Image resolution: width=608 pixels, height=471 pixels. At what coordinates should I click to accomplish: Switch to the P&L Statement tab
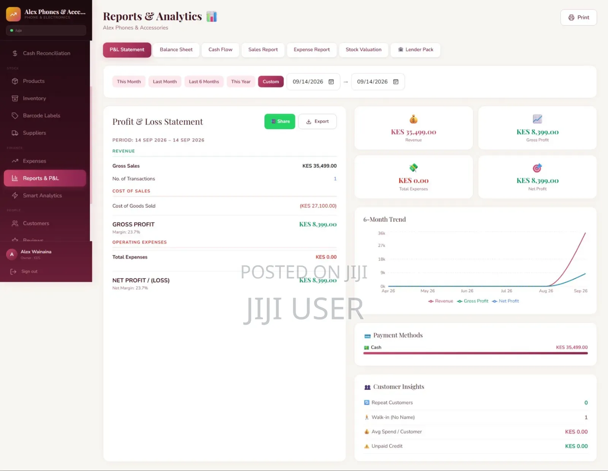click(x=127, y=50)
